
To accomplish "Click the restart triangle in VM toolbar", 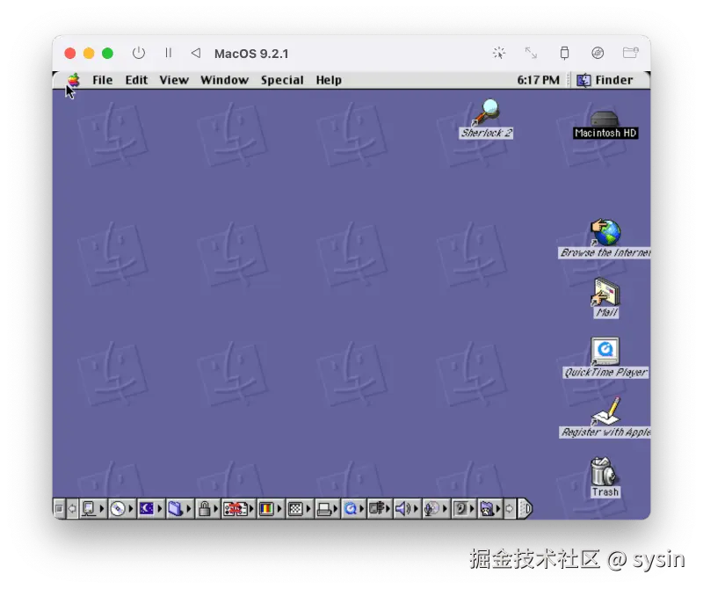I will click(x=196, y=54).
